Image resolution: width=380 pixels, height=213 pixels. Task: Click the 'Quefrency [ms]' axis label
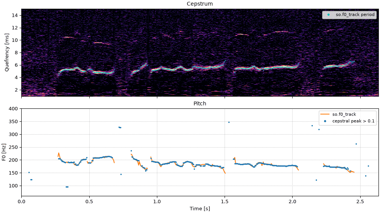pos(7,52)
